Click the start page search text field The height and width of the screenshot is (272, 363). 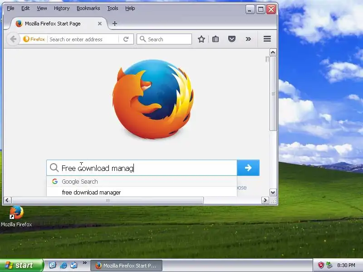(142, 168)
